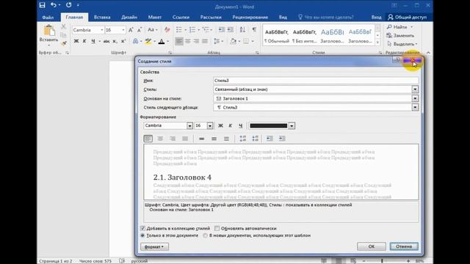
Task: Click dialog's decrease indent icon
Action: (x=270, y=139)
